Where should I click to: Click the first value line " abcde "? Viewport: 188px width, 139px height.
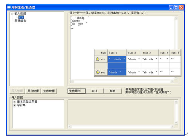coord(79,18)
